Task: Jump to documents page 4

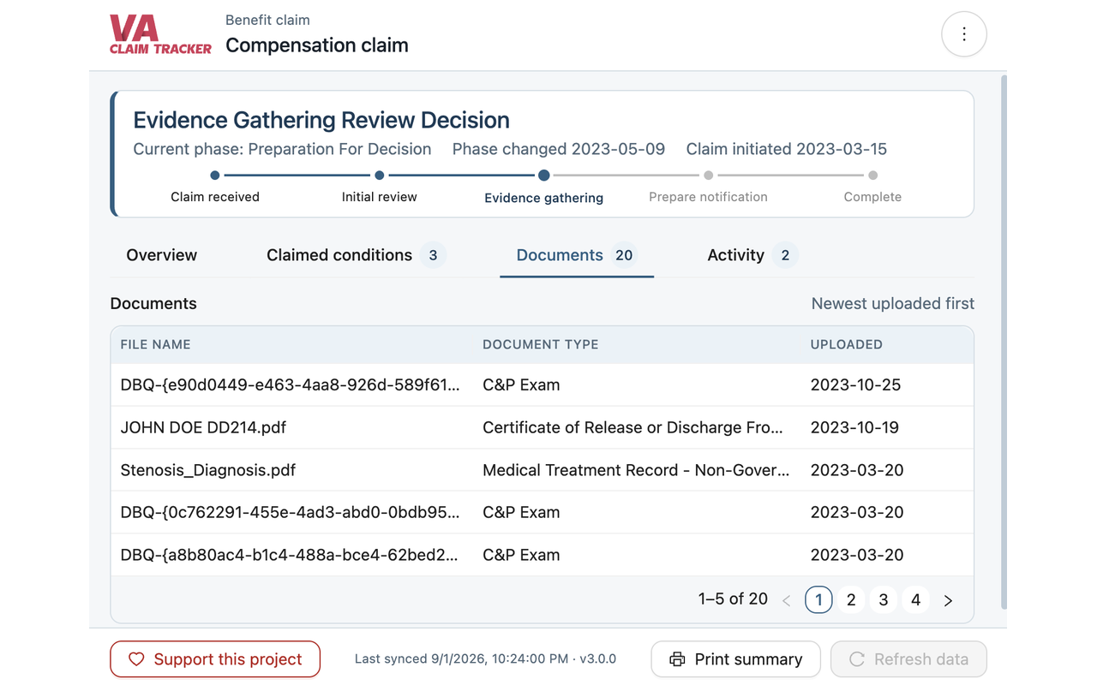Action: [915, 600]
